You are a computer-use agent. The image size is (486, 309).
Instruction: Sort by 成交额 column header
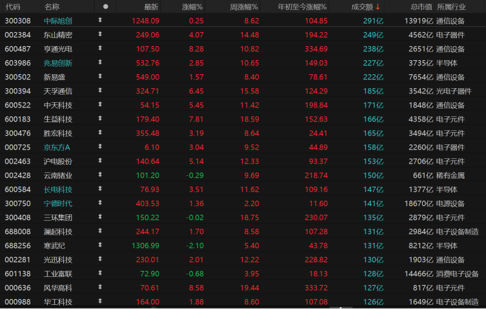click(362, 7)
